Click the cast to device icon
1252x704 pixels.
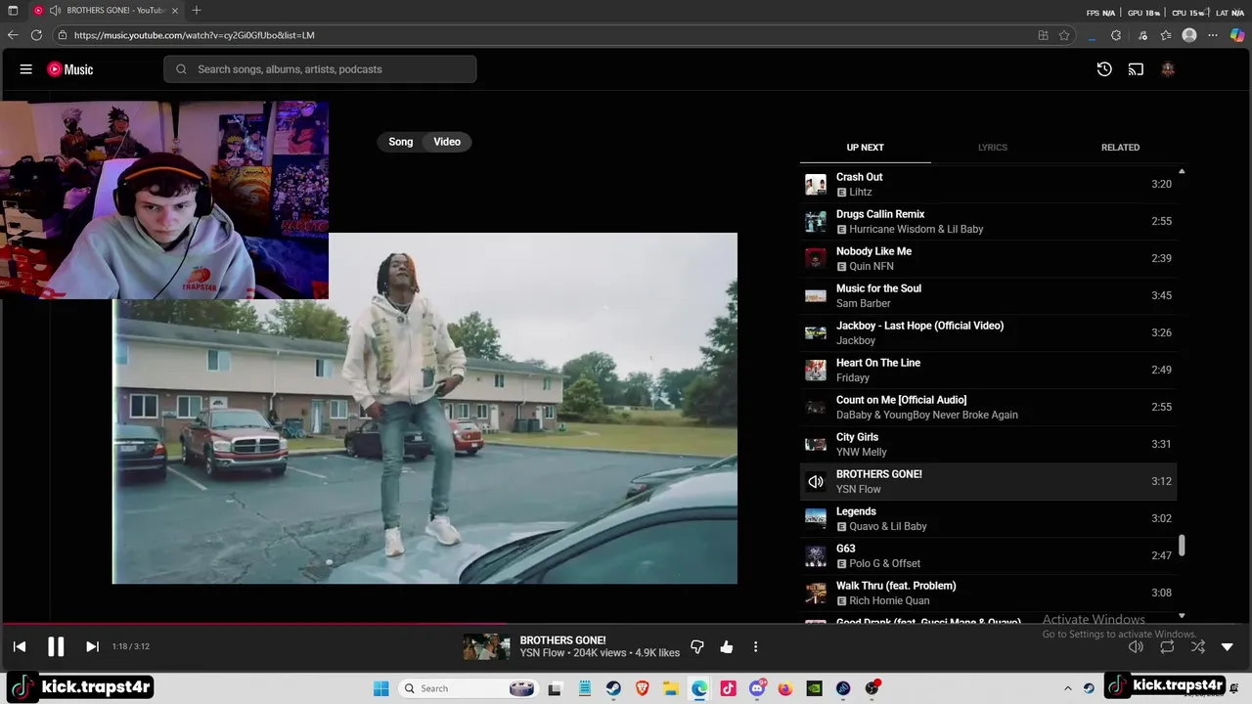click(x=1136, y=69)
